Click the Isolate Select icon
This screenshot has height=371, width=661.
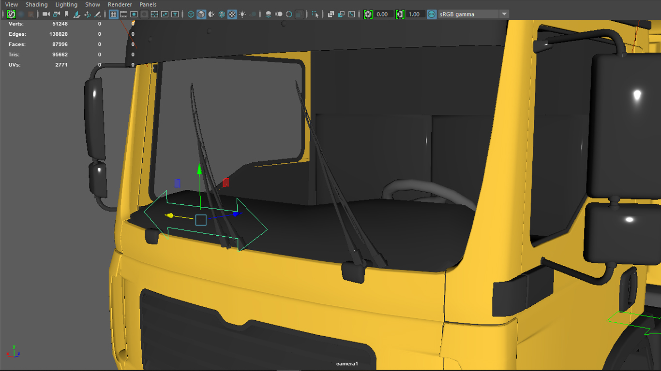pyautogui.click(x=315, y=14)
